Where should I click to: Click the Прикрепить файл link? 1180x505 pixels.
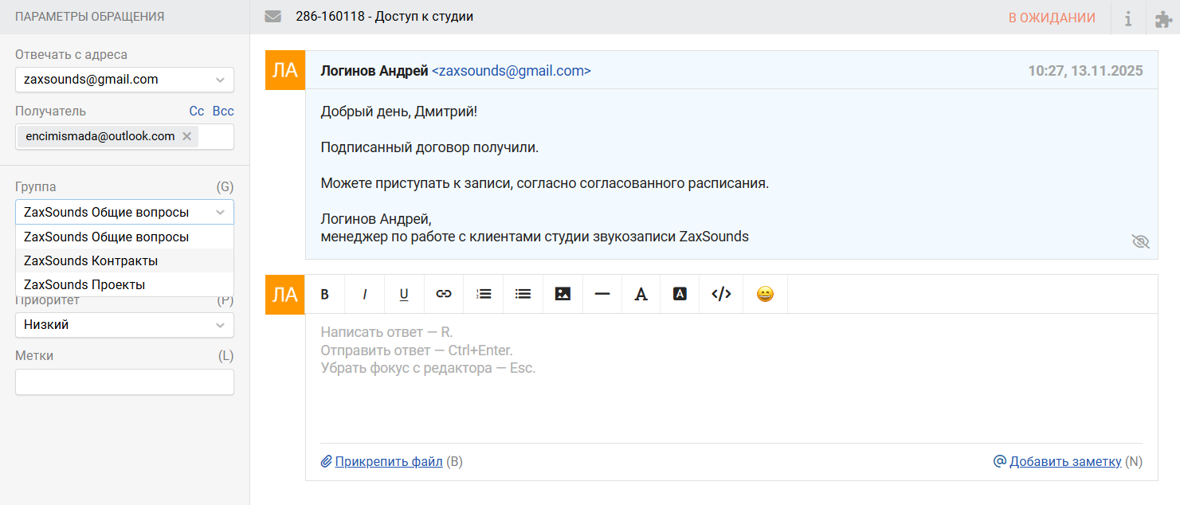pyautogui.click(x=388, y=461)
